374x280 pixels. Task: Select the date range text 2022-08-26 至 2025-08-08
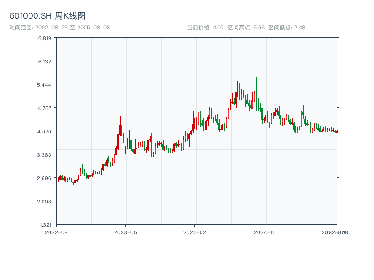pyautogui.click(x=72, y=28)
